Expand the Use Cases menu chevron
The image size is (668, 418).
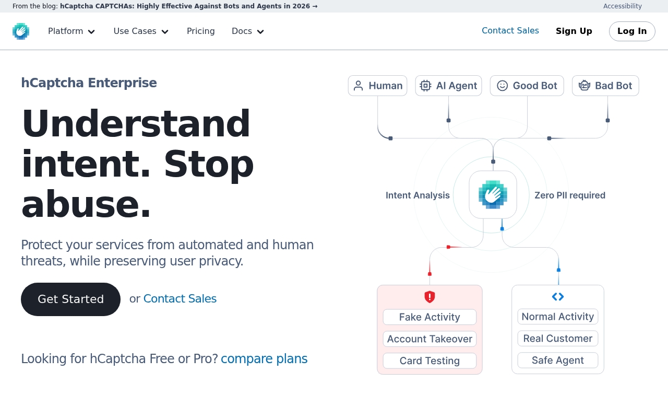pyautogui.click(x=165, y=32)
